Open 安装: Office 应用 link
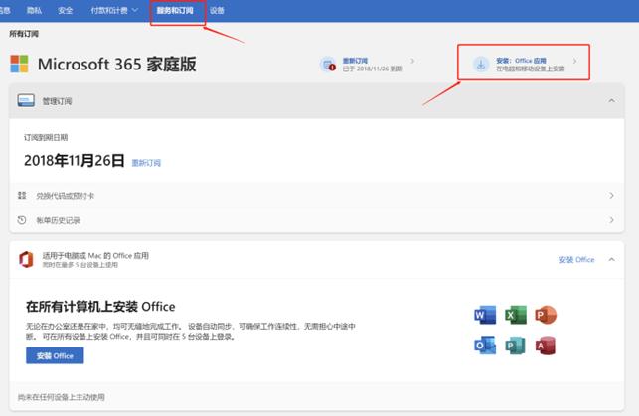Image resolution: width=639 pixels, height=416 pixels. pos(521,61)
